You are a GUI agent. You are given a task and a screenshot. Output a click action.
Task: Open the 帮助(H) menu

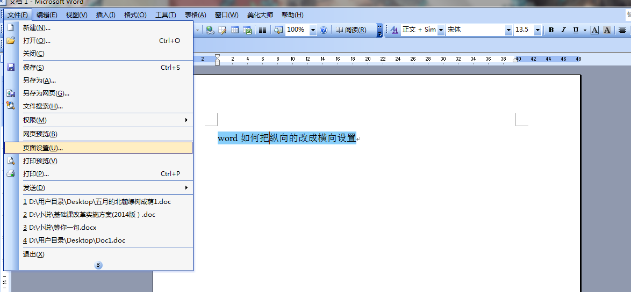(292, 15)
